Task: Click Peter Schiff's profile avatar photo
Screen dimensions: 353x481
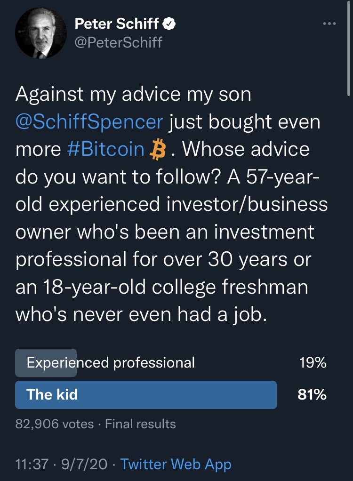Action: tap(39, 35)
